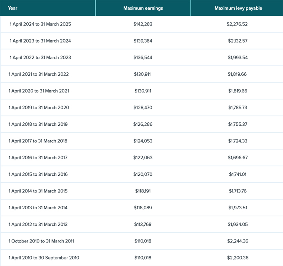Click the Maximum levy payable column header
This screenshot has height=266, width=283.
coord(238,8)
